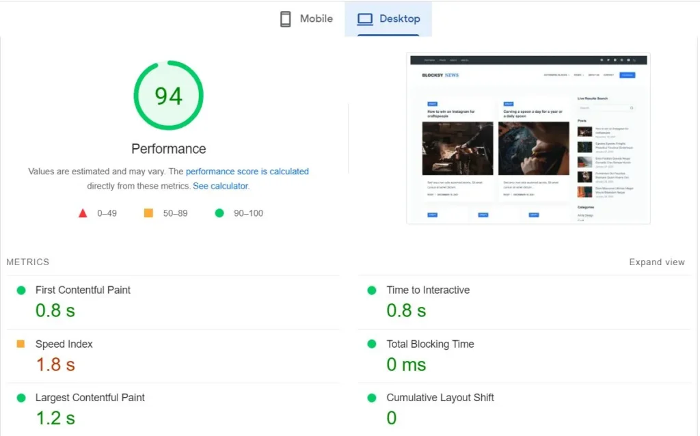Click the 0 Cumulative Layout Shift value
Screen dimensions: 700x436
(392, 419)
